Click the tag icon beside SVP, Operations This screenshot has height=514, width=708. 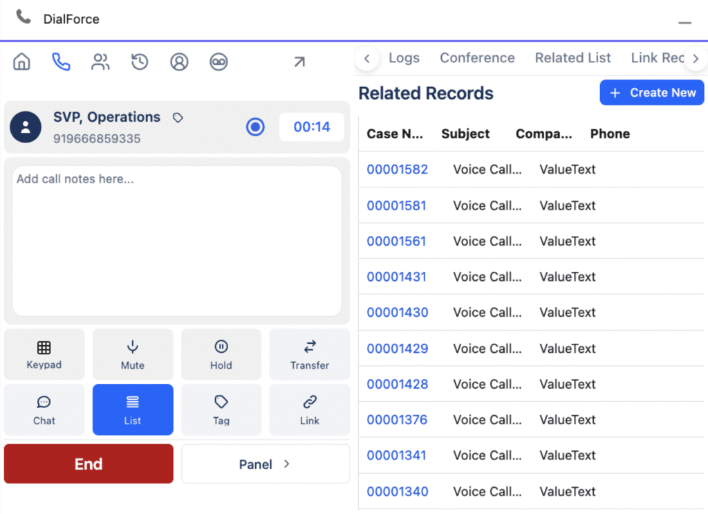[x=178, y=118]
